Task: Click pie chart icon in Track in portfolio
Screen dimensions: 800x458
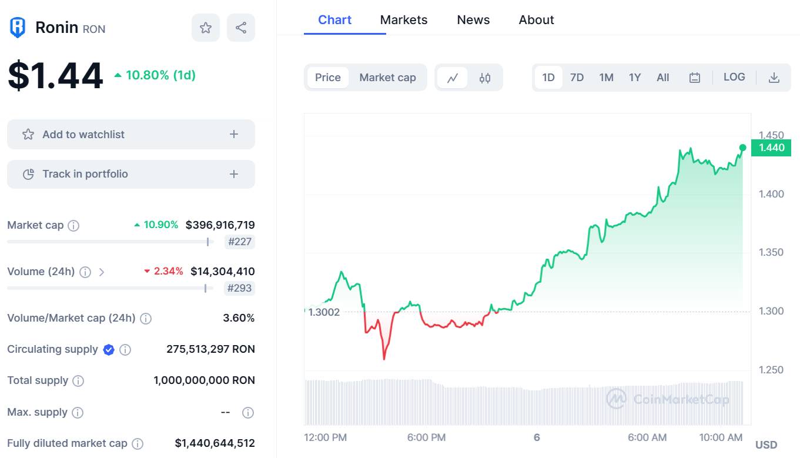Action: point(28,174)
